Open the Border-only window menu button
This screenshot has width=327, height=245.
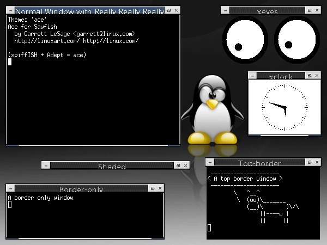[x=10, y=188]
